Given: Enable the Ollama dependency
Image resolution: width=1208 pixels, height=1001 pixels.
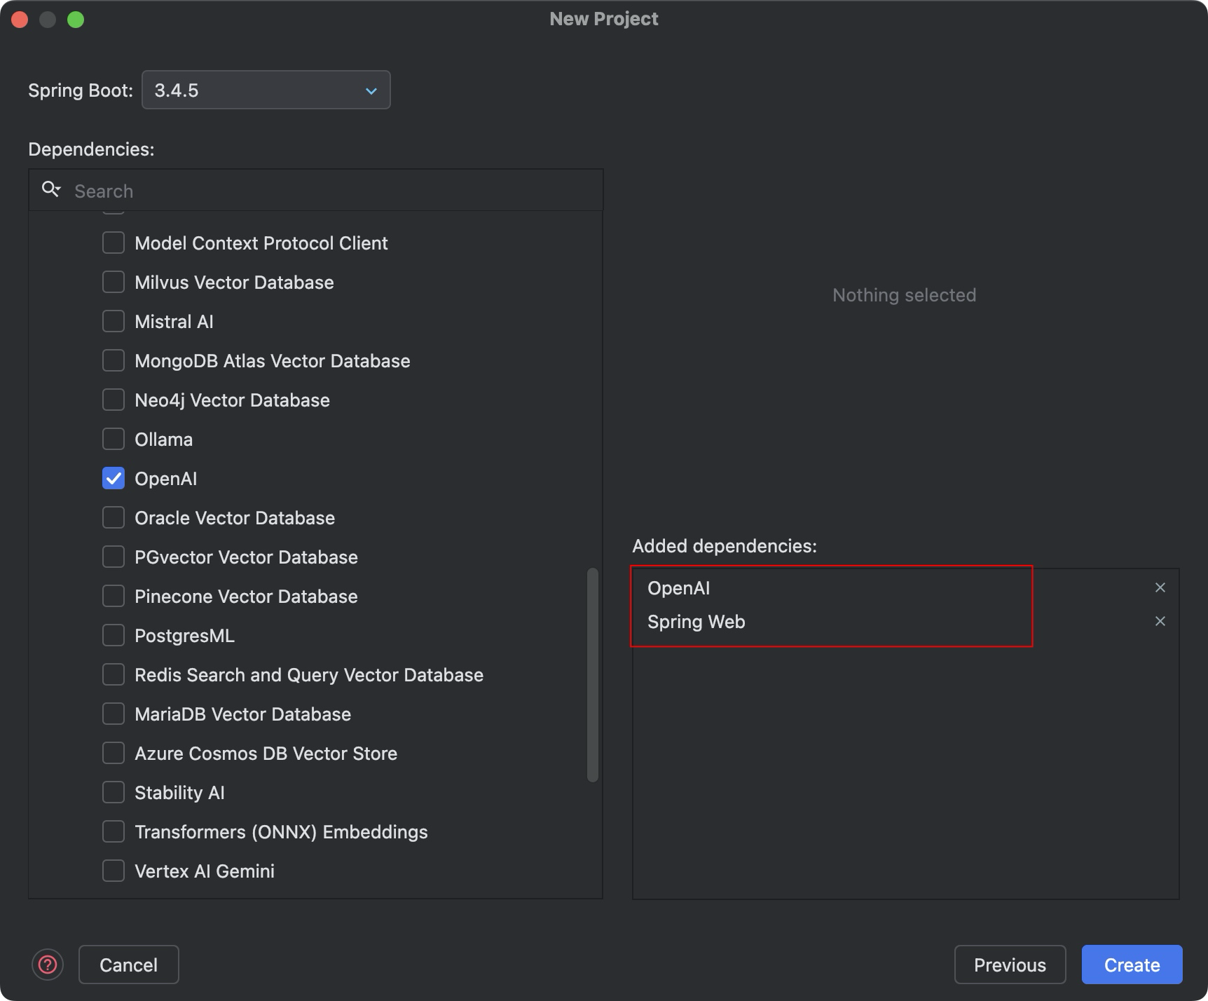Looking at the screenshot, I should coord(113,439).
